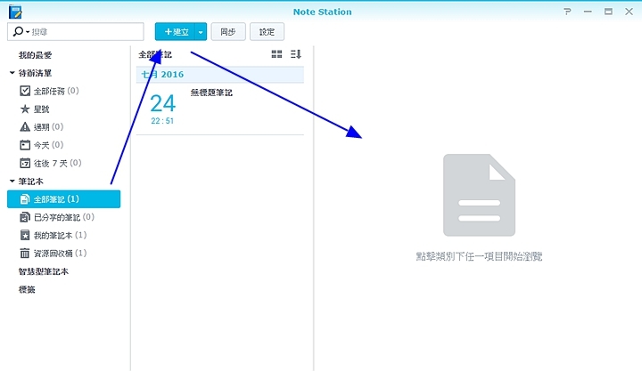
Task: Switch to thumbnail grid view icon
Action: (x=276, y=54)
